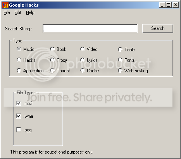Screen dimensions: 181x159
Task: Open the Edit menu
Action: 18,12
